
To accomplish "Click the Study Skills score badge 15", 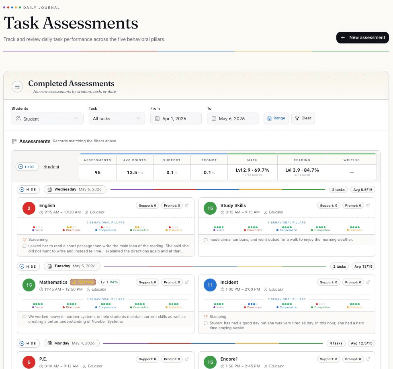I will (210, 208).
